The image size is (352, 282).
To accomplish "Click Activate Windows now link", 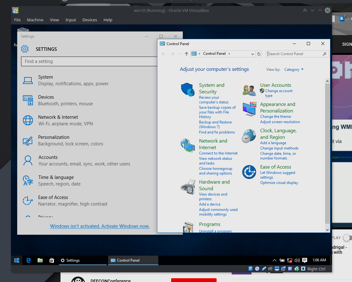I will 100,226.
